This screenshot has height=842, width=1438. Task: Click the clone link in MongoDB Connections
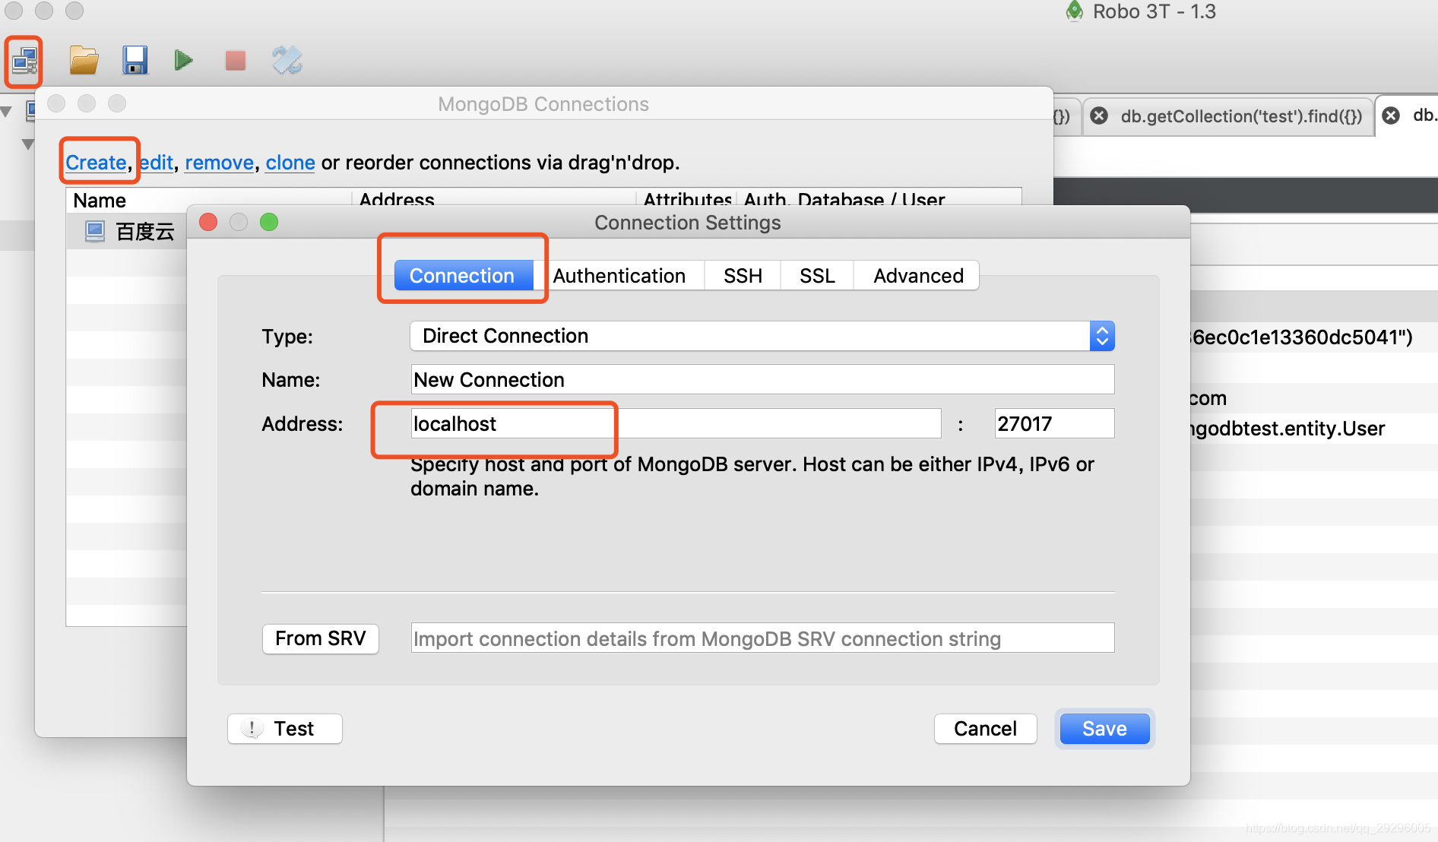(x=290, y=163)
